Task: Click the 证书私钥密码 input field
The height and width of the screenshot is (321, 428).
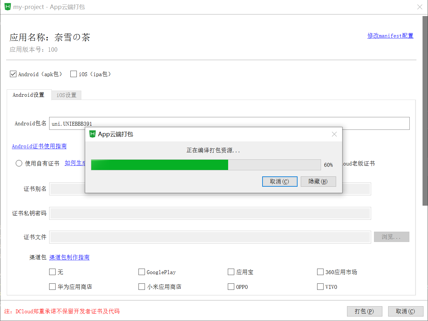Action: [210, 213]
